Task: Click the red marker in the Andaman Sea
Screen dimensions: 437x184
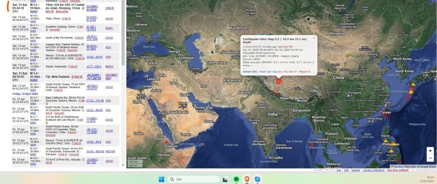Action: pos(312,145)
